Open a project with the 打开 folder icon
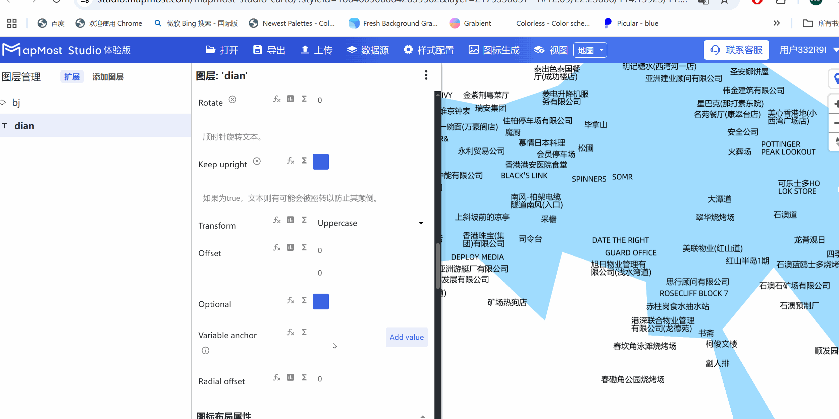The height and width of the screenshot is (419, 839). point(222,50)
